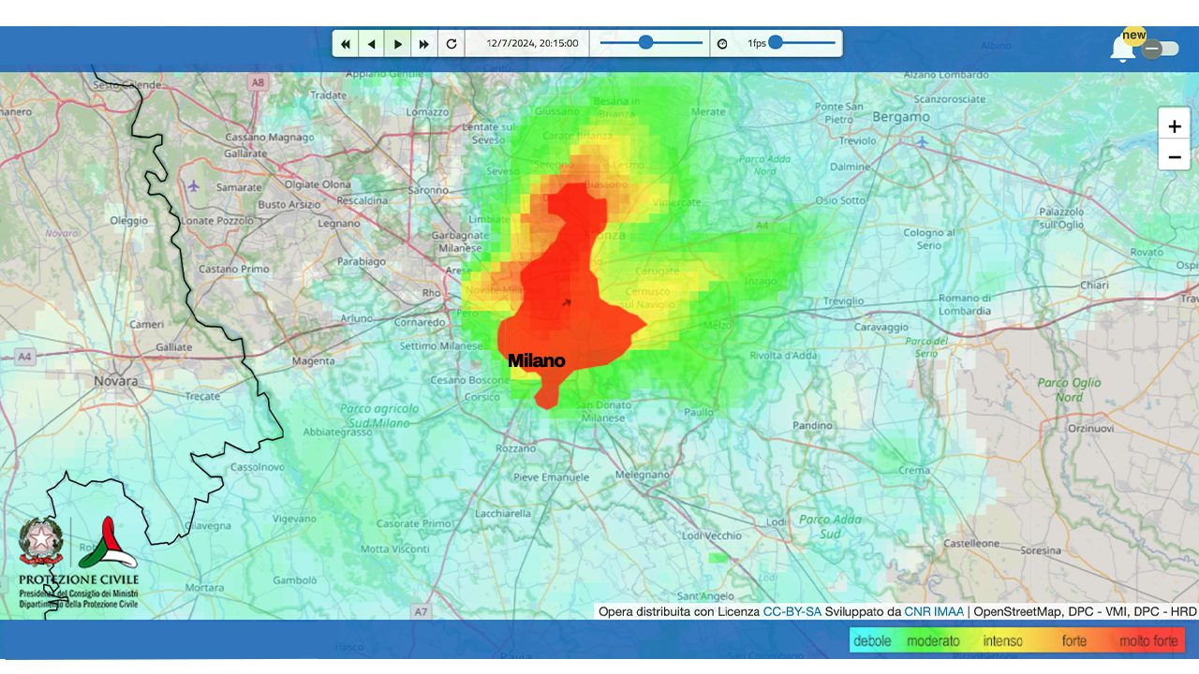The width and height of the screenshot is (1199, 674).
Task: Refresh the radar data
Action: tap(451, 43)
